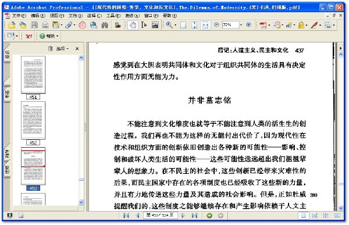Click the Forms toolbar icon
The width and height of the screenshot is (349, 225).
pyautogui.click(x=327, y=25)
